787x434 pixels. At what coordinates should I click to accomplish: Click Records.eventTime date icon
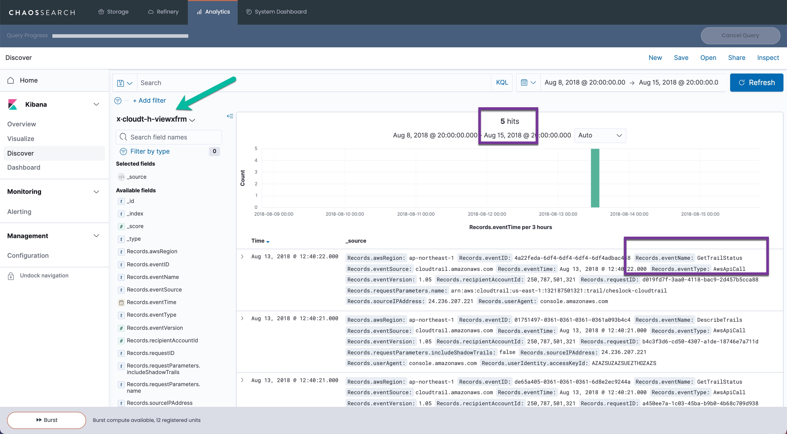coord(121,303)
